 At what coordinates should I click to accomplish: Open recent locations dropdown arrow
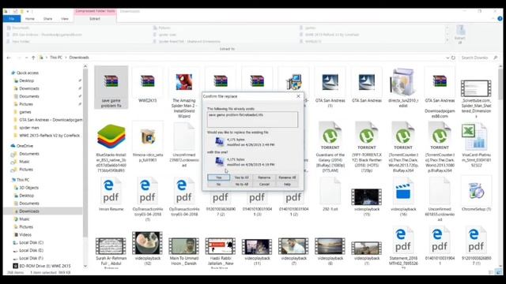pos(26,58)
